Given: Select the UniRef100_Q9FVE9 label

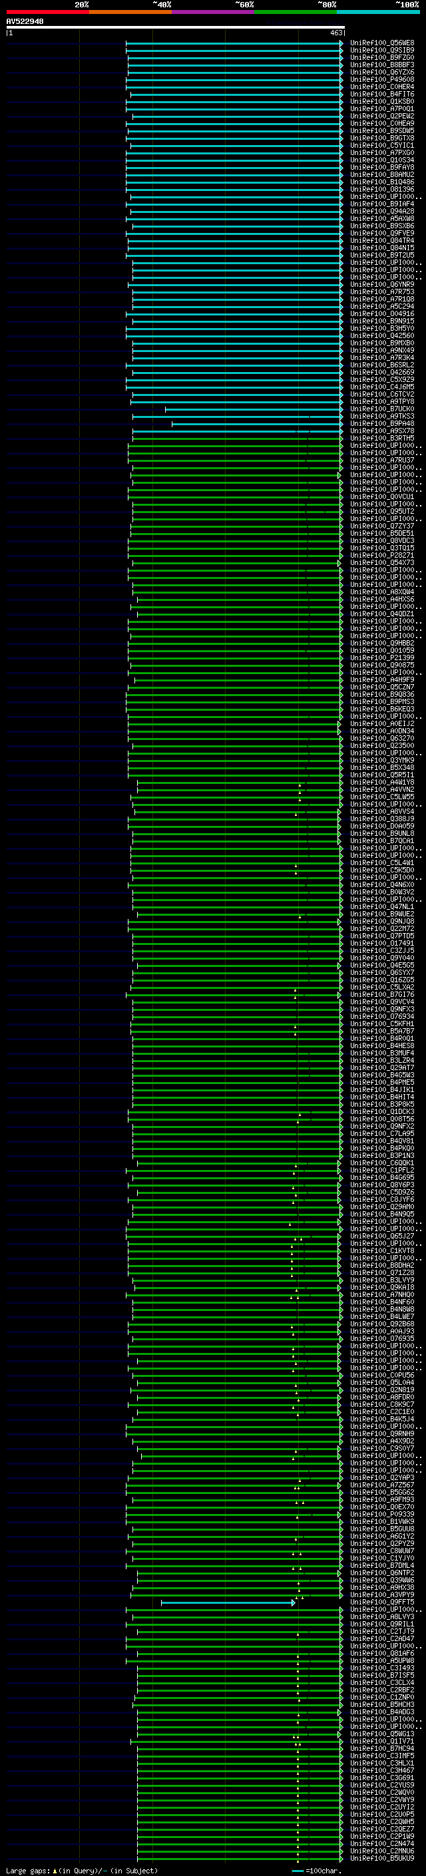Looking at the screenshot, I should pyautogui.click(x=382, y=233).
